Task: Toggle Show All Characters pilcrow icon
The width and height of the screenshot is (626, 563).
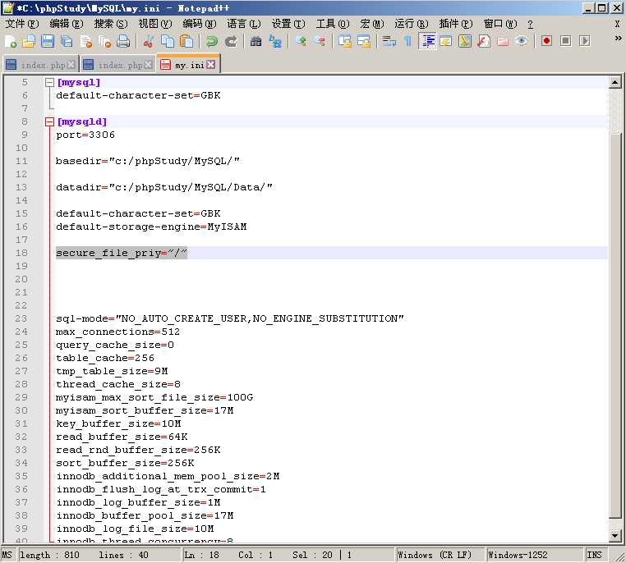Action: [407, 42]
